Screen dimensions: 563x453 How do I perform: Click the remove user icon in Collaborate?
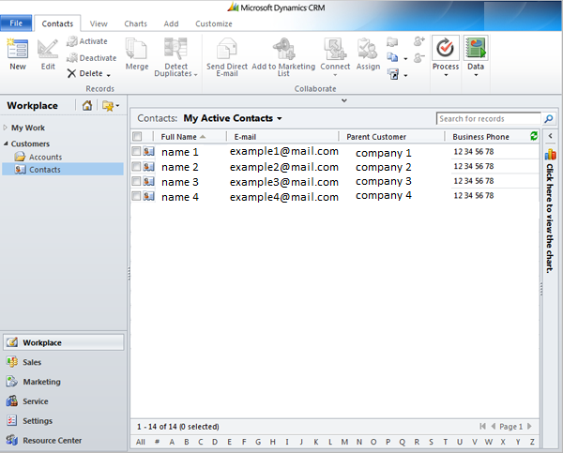pyautogui.click(x=418, y=58)
